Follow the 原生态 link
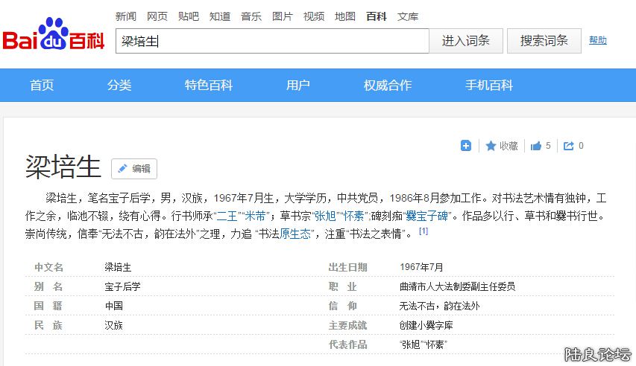 click(x=295, y=234)
